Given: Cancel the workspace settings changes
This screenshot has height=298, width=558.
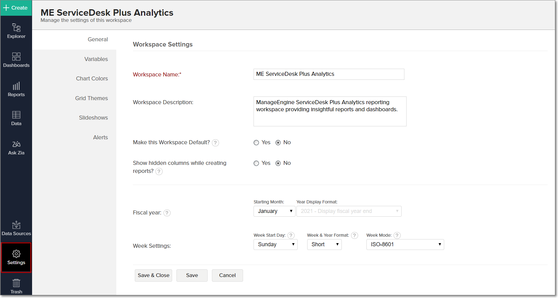Looking at the screenshot, I should click(227, 275).
